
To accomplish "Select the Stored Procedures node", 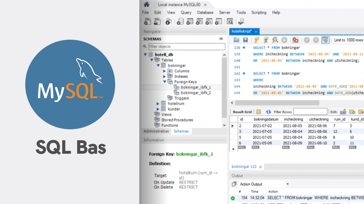I will coord(177,120).
